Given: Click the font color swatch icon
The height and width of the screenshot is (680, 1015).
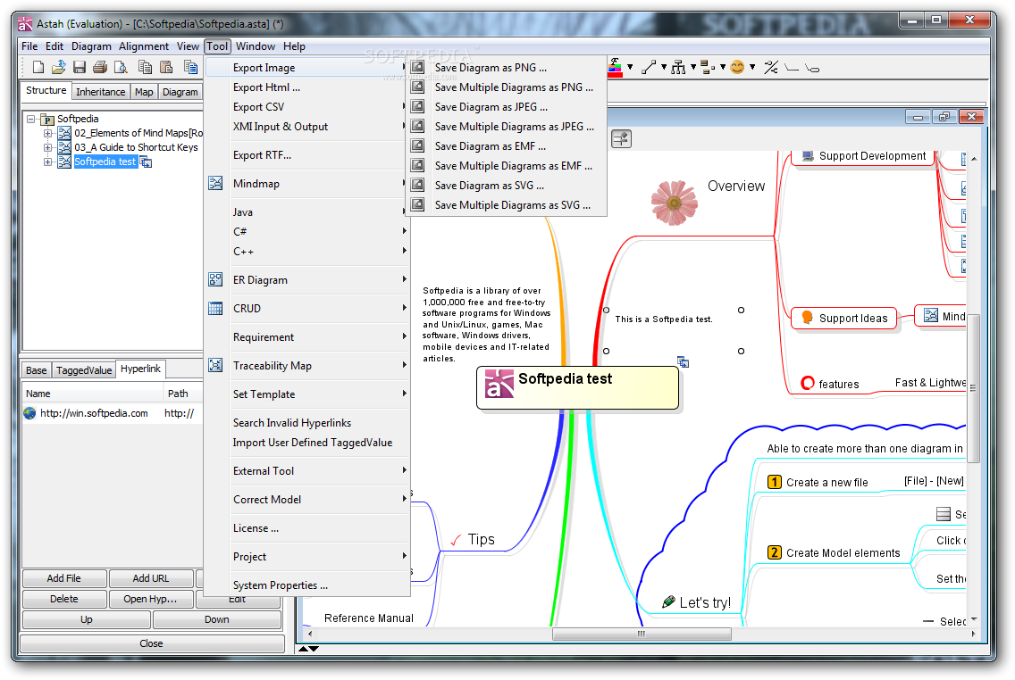Looking at the screenshot, I should coord(615,67).
